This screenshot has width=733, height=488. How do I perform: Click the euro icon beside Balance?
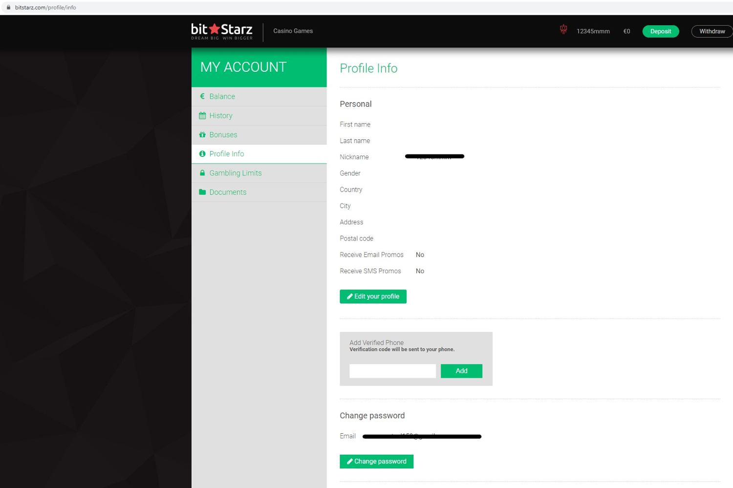[x=202, y=96]
